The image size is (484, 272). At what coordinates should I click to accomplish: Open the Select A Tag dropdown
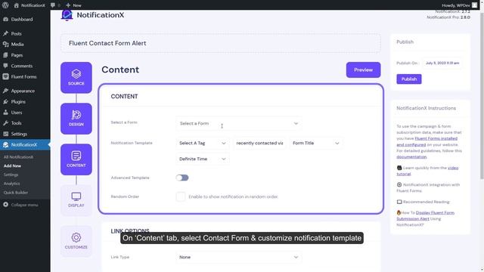pyautogui.click(x=203, y=143)
